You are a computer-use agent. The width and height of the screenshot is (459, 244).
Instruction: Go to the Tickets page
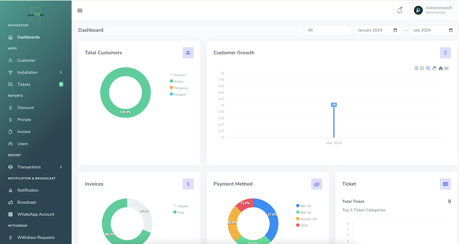24,84
